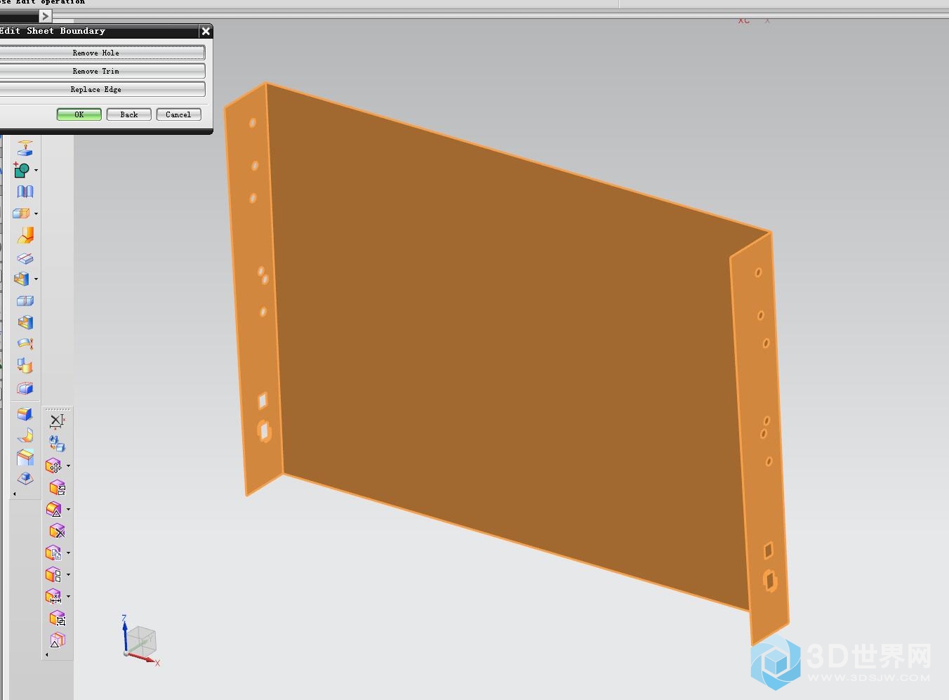Select the blue cube with orange top icon
The width and height of the screenshot is (949, 700).
click(25, 414)
